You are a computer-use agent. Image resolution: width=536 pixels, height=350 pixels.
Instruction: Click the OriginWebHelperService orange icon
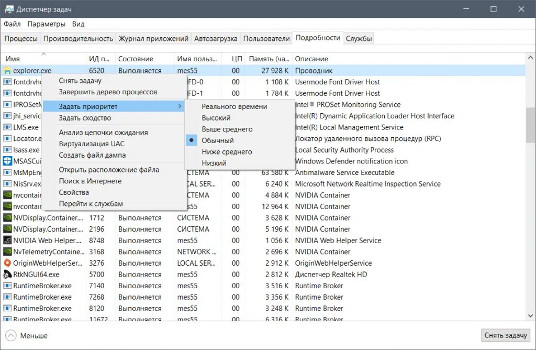pyautogui.click(x=7, y=263)
